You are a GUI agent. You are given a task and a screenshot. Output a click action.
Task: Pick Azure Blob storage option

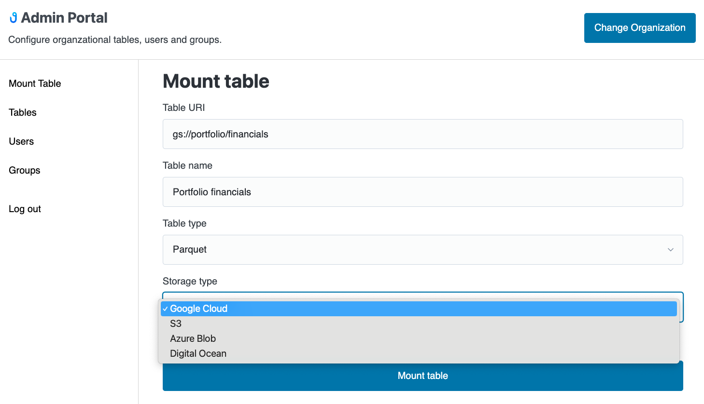[x=193, y=338]
